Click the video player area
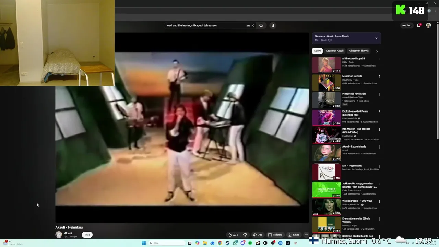 click(x=182, y=128)
